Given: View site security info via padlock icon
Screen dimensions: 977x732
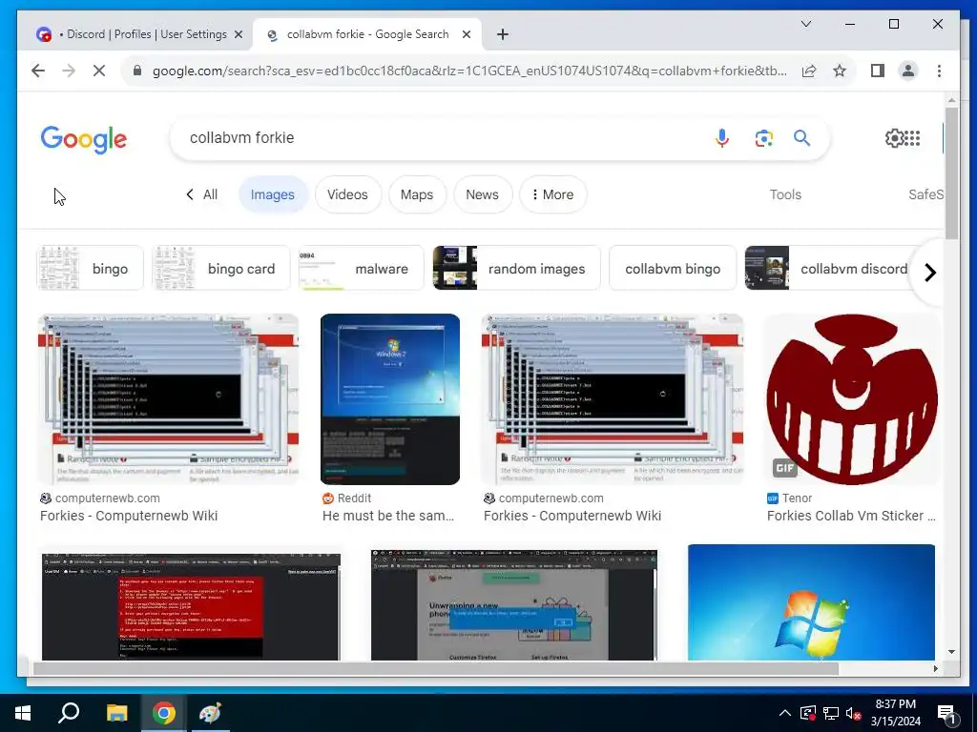Looking at the screenshot, I should 137,71.
